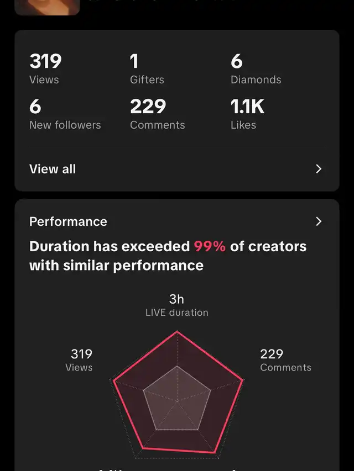Select the 6 New followers stat
Image resolution: width=354 pixels, height=471 pixels.
(x=65, y=114)
